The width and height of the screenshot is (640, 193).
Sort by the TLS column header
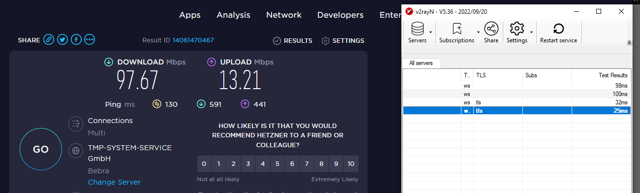[498, 75]
